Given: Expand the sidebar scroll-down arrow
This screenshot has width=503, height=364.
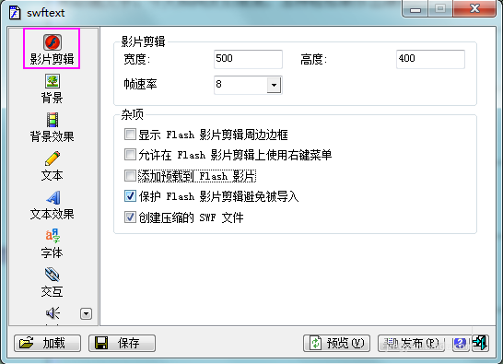Looking at the screenshot, I should click(x=86, y=313).
